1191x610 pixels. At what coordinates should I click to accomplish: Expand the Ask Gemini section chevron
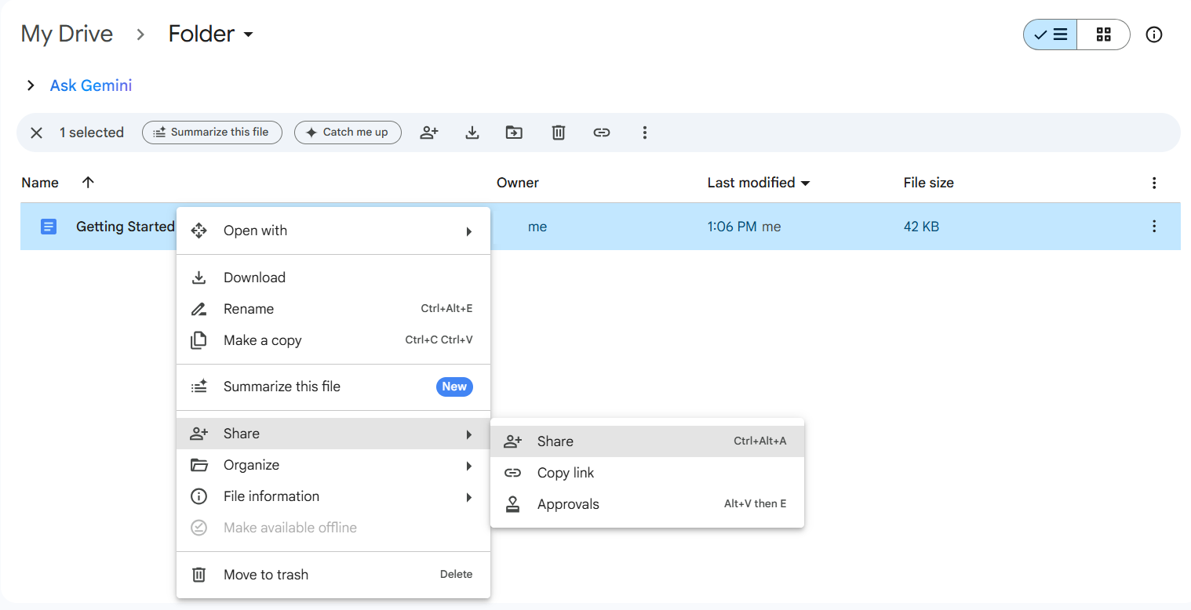pyautogui.click(x=31, y=85)
